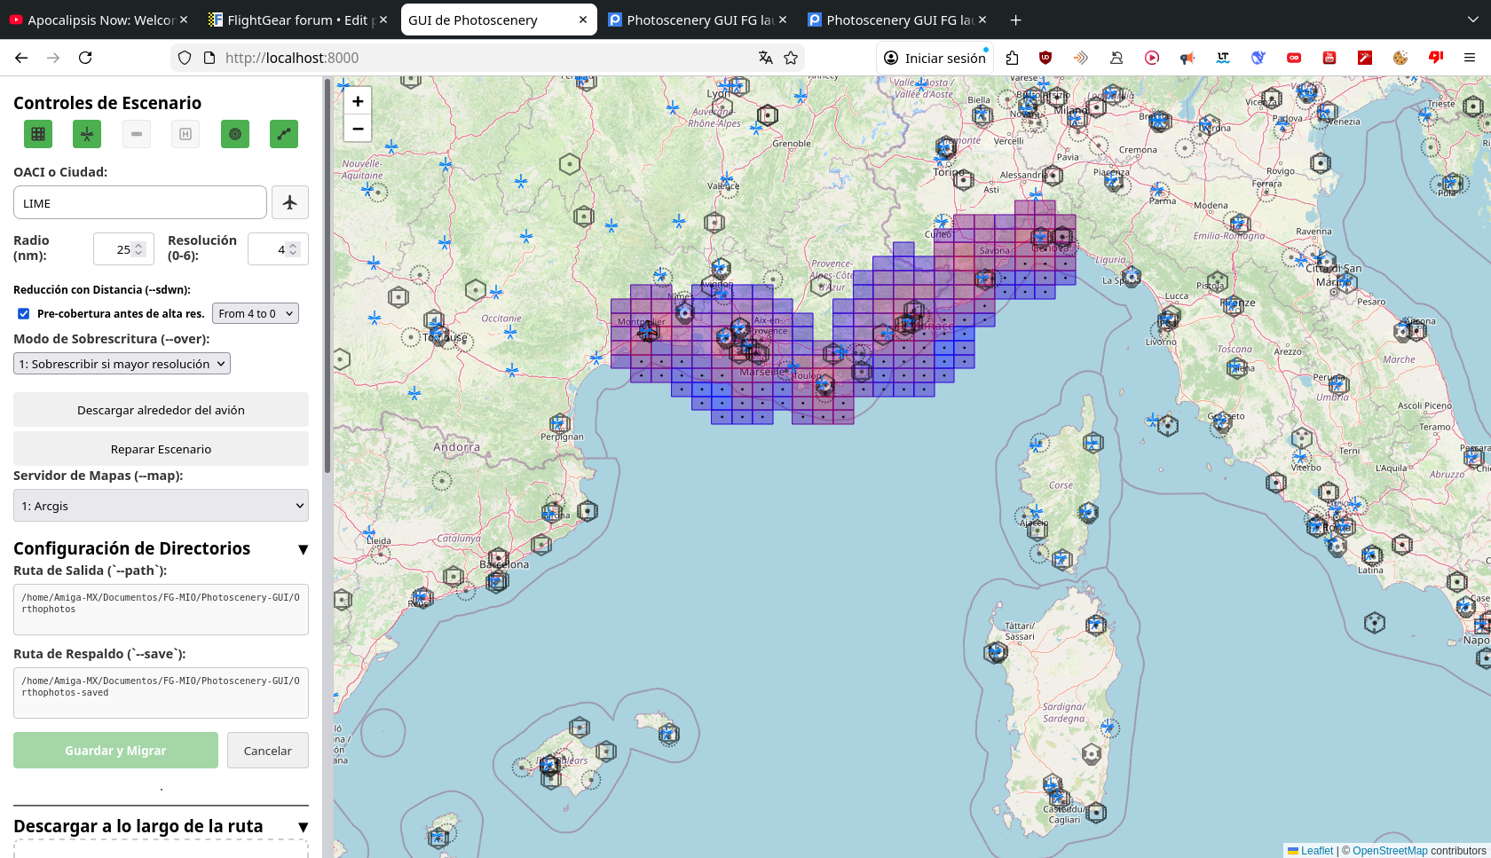Viewport: 1491px width, 858px height.
Task: Increase the Resolución value with the stepper
Action: (x=293, y=246)
